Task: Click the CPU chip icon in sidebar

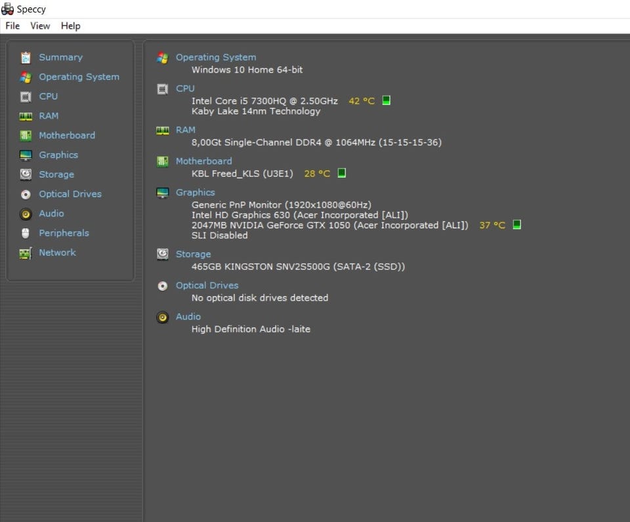Action: coord(26,97)
